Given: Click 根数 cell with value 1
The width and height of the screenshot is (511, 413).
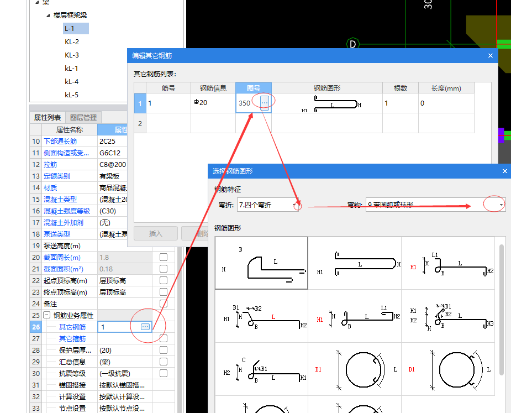Looking at the screenshot, I should click(x=401, y=103).
